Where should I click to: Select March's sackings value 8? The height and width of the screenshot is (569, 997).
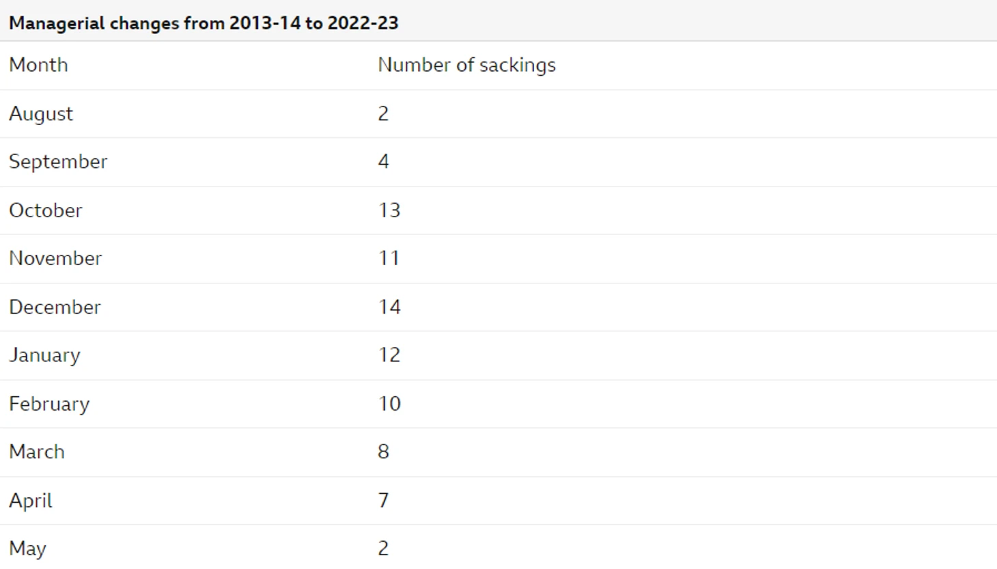pos(383,452)
